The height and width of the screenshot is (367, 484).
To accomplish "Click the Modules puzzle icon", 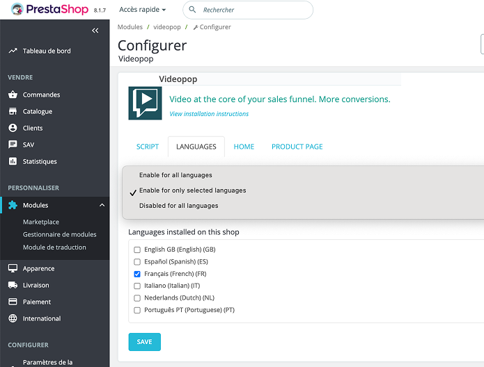I will click(13, 205).
